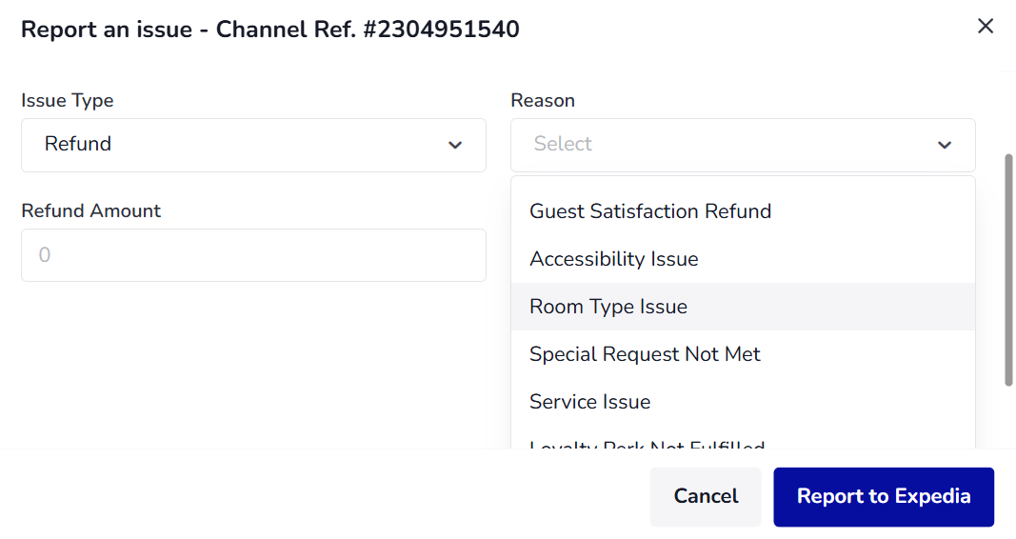
Task: Choose Accessibility Issue reason
Action: pyautogui.click(x=743, y=259)
